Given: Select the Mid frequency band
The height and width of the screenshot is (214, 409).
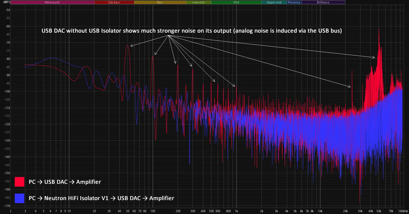Looking at the screenshot, I should (x=236, y=2).
